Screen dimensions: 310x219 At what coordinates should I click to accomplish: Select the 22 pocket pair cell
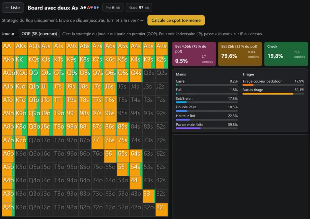(x=162, y=210)
